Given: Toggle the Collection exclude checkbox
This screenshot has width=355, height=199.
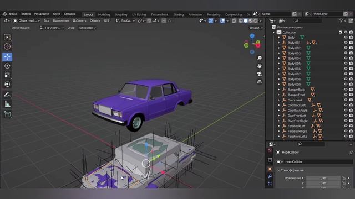Looking at the screenshot, I should [340, 32].
